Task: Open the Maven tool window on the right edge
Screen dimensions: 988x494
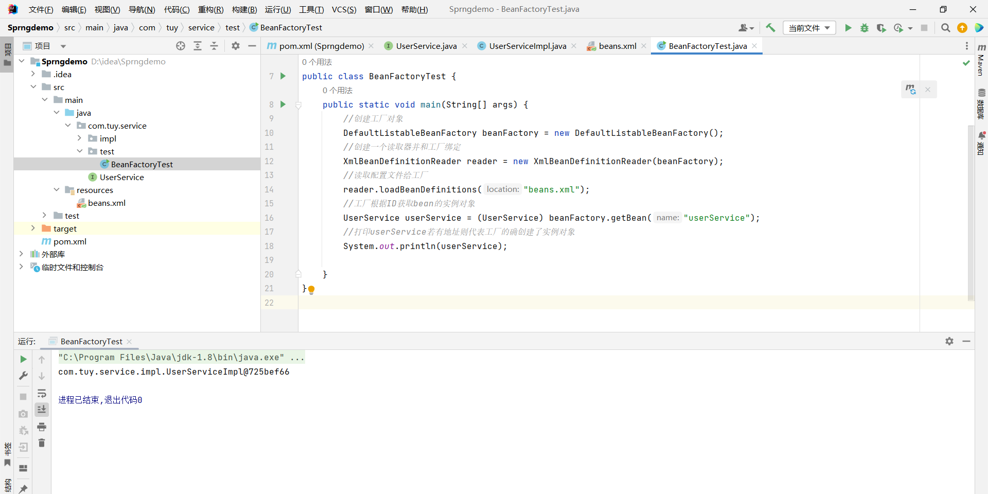Action: tap(981, 60)
